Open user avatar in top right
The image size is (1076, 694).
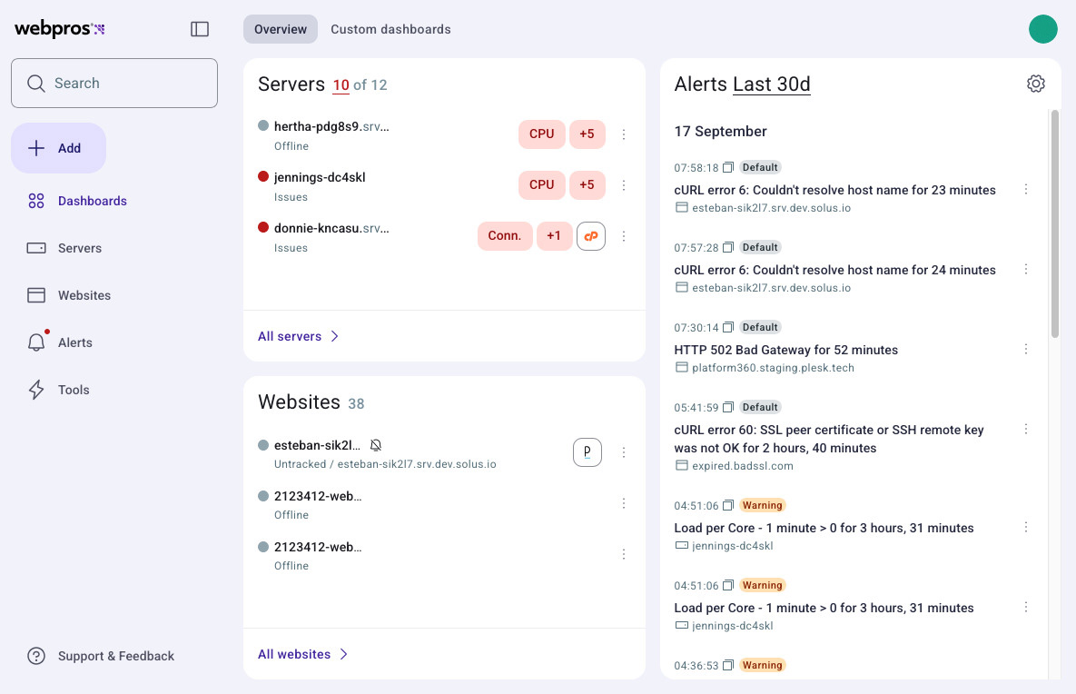(x=1042, y=29)
